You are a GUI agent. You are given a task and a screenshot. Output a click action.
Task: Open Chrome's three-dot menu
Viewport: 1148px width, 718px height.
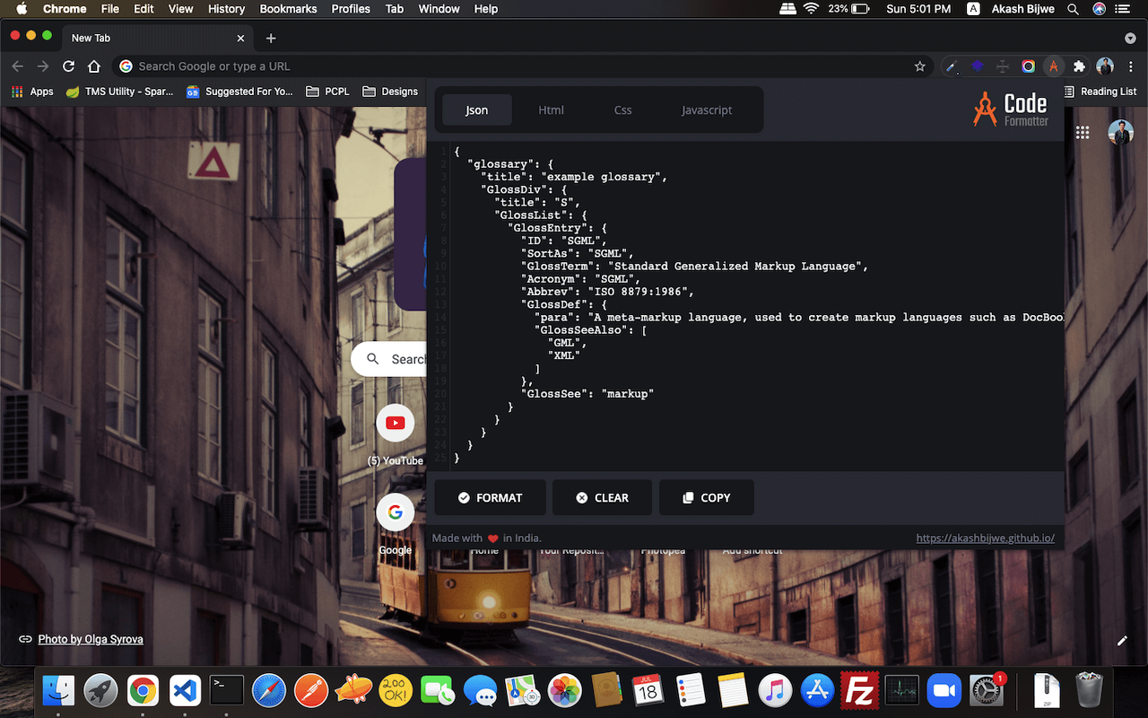[x=1131, y=66]
